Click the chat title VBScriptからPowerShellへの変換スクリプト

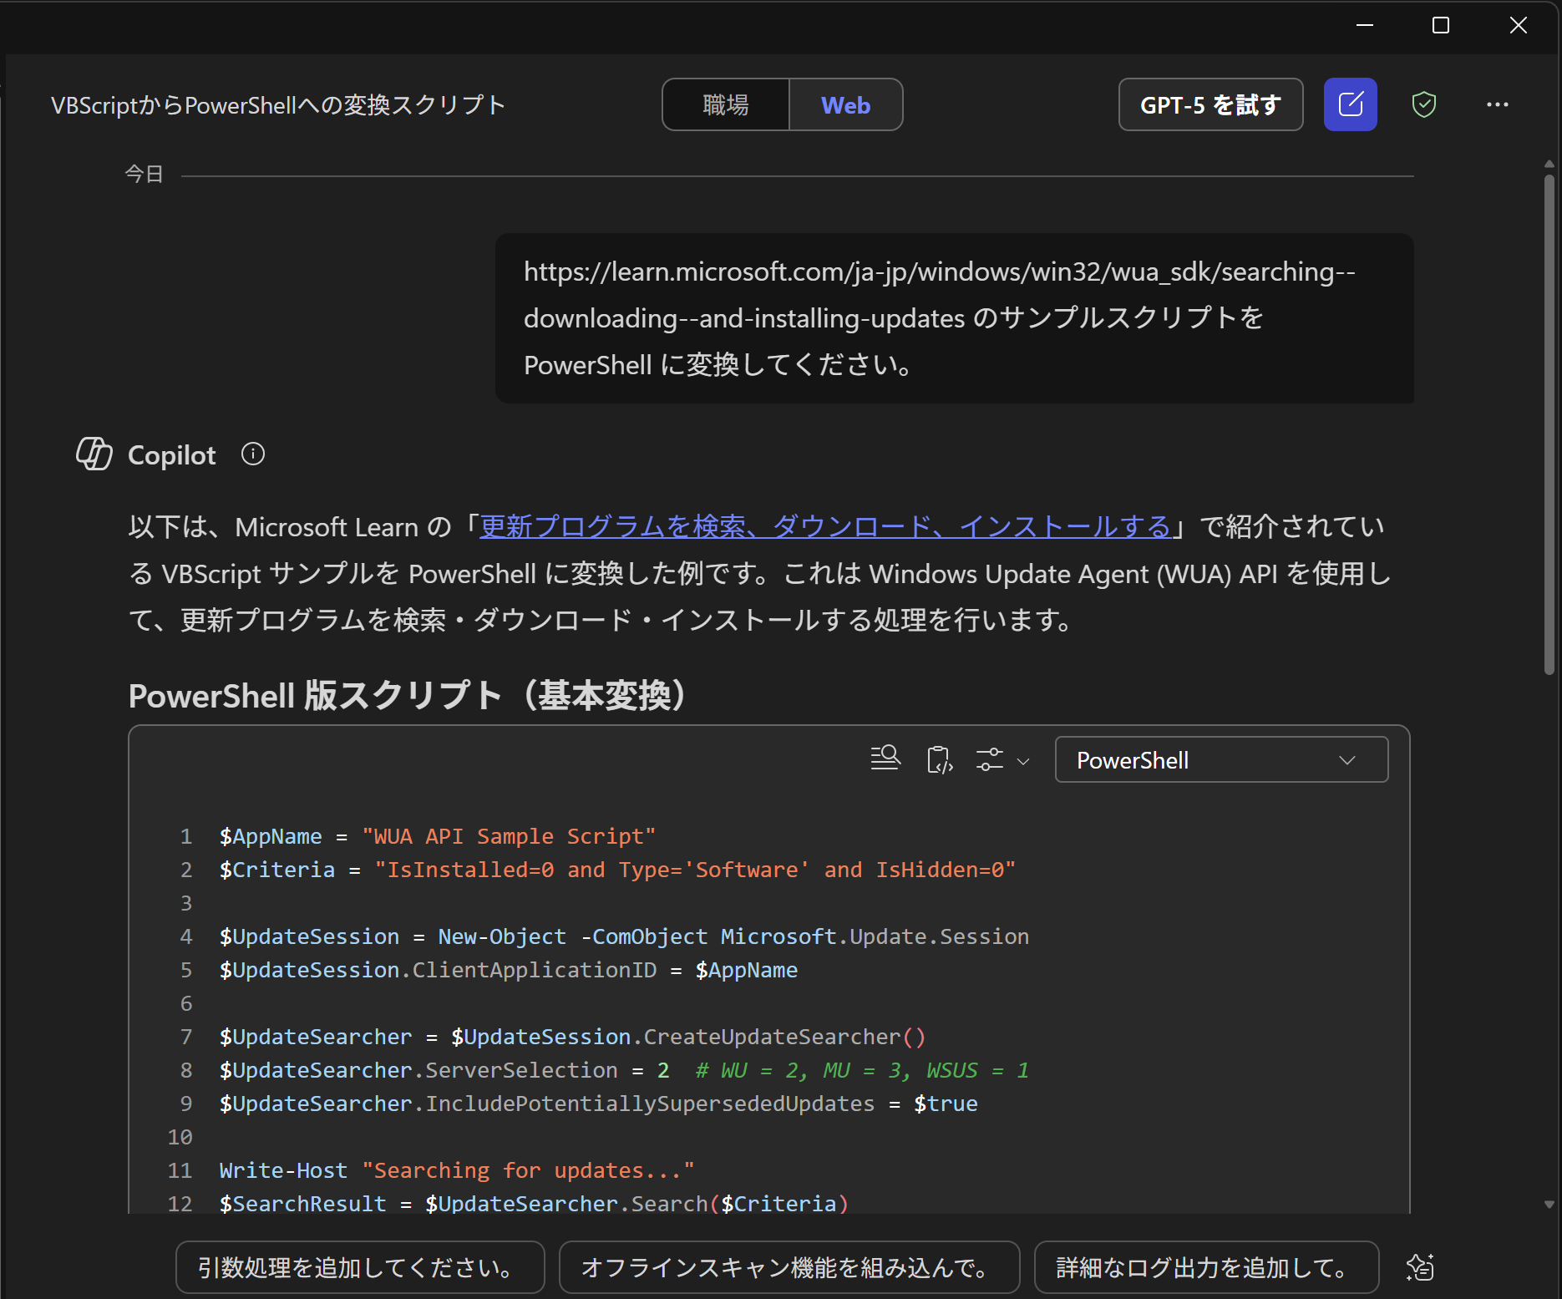coord(278,104)
